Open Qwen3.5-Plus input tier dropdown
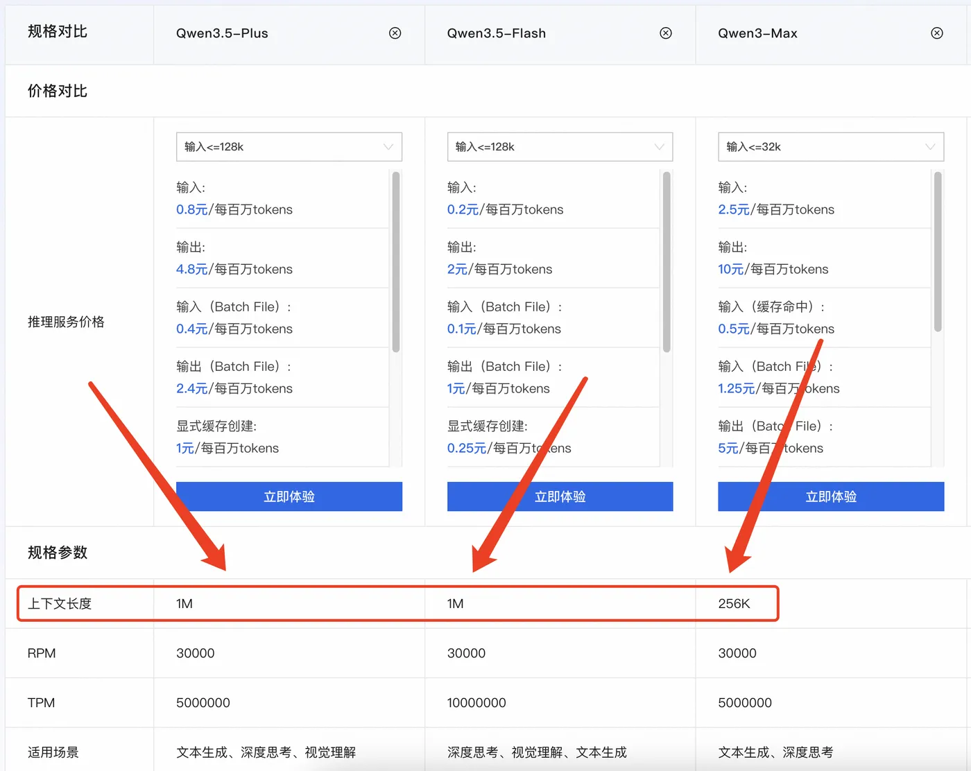Image resolution: width=971 pixels, height=771 pixels. tap(289, 147)
